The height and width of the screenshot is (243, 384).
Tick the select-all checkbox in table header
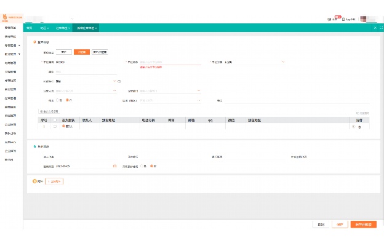pyautogui.click(x=55, y=120)
